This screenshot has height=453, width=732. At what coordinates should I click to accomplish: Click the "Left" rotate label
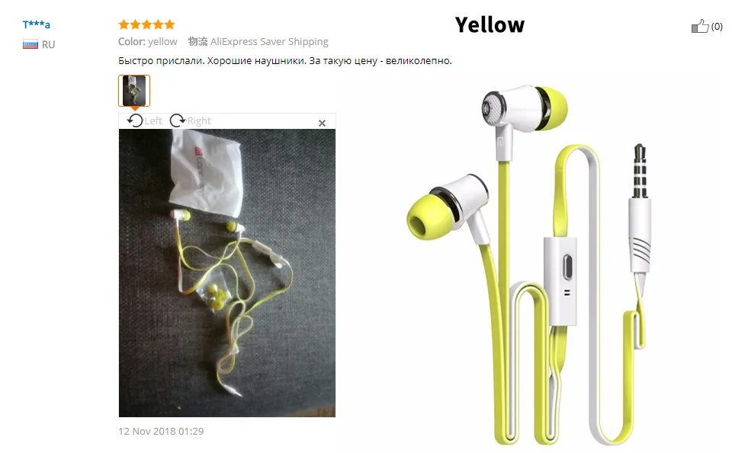[x=153, y=121]
